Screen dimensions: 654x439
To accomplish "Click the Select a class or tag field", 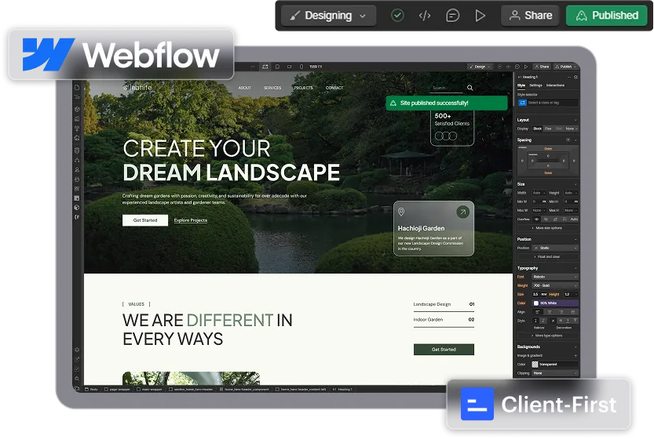I will (x=548, y=103).
